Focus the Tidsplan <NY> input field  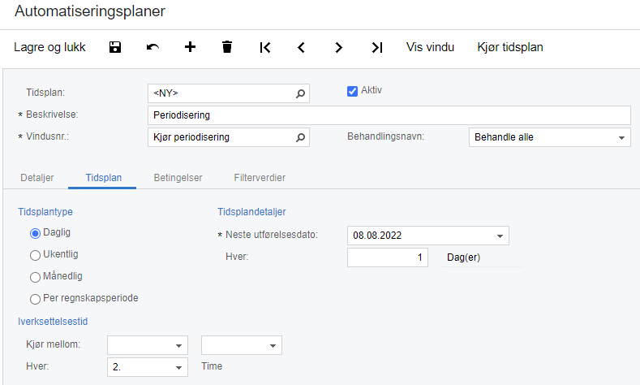tap(229, 93)
